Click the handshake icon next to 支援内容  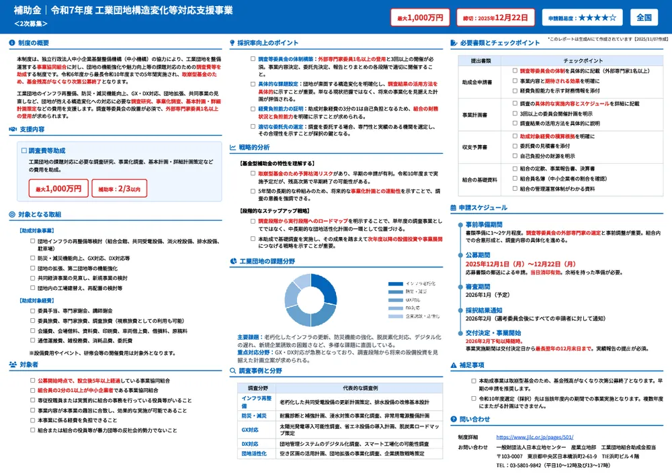(13, 128)
